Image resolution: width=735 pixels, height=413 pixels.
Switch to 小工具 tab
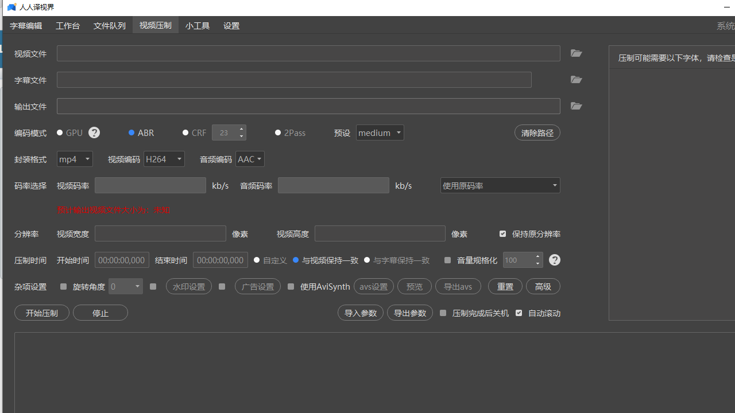click(198, 26)
